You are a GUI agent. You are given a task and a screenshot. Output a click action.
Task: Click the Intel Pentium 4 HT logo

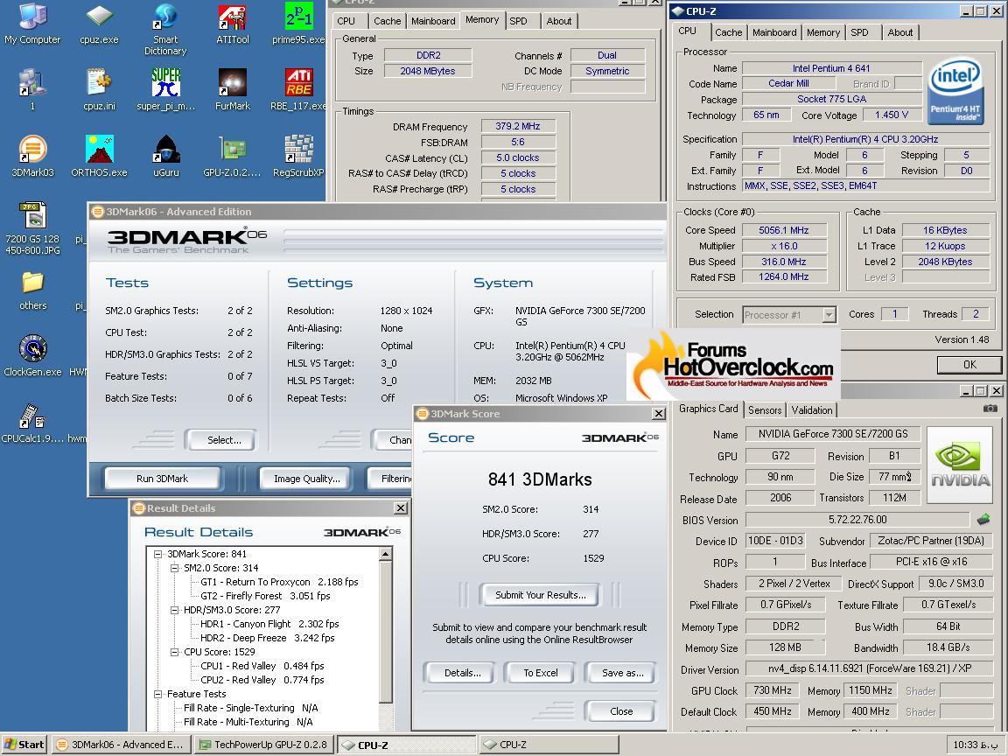(955, 91)
